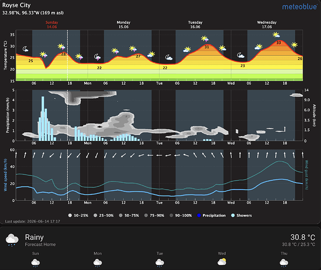Image resolution: width=321 pixels, height=270 pixels.
Task: Toggle the Precipitation legend item
Action: [211, 215]
